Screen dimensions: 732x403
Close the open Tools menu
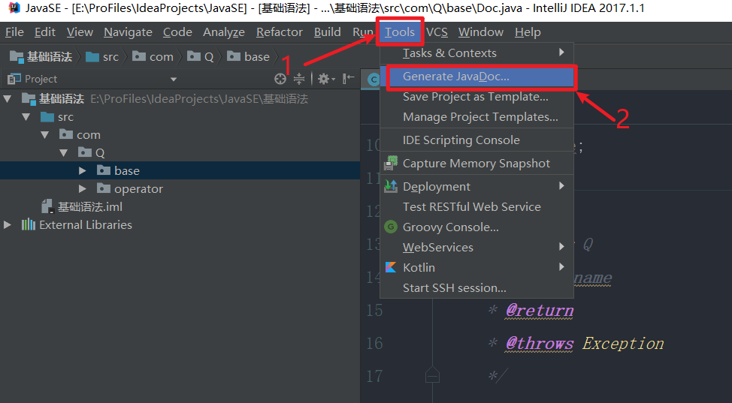click(400, 32)
